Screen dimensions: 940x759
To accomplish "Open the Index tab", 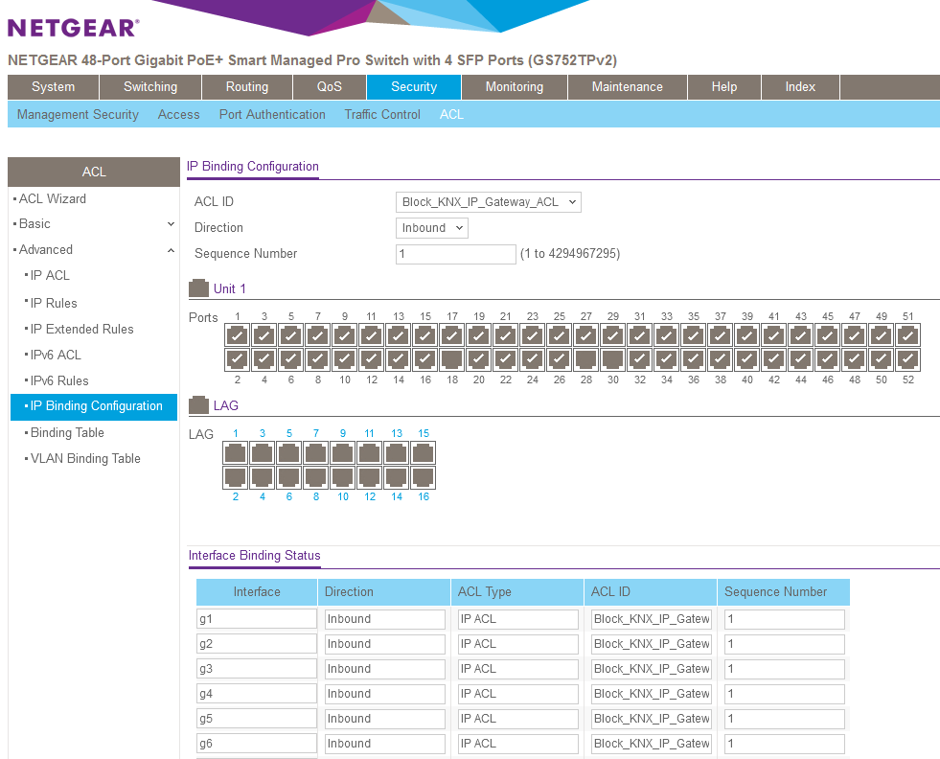I will click(x=800, y=87).
